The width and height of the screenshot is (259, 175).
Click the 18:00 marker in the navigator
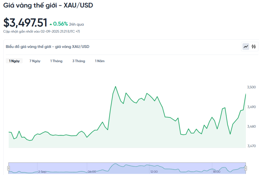coord(216,172)
